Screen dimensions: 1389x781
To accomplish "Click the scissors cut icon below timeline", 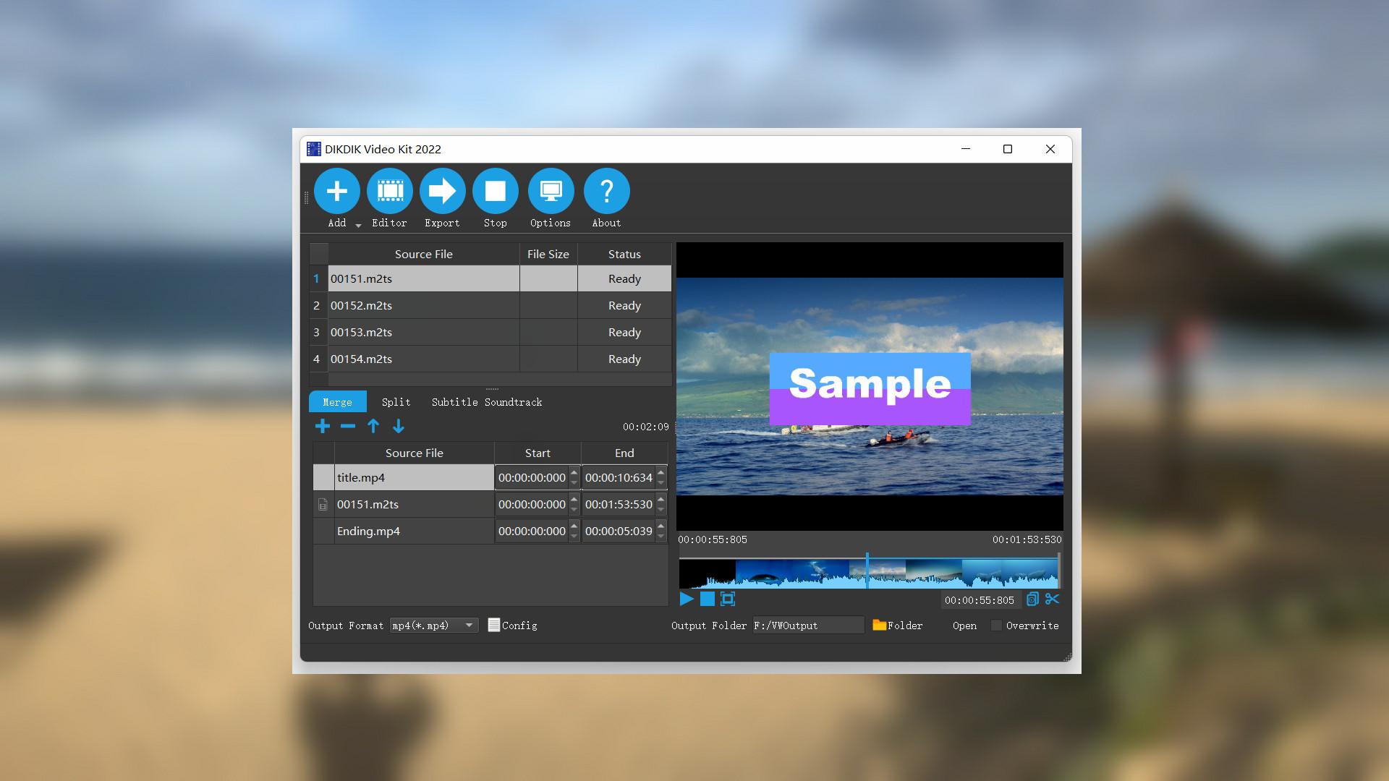I will pos(1053,599).
